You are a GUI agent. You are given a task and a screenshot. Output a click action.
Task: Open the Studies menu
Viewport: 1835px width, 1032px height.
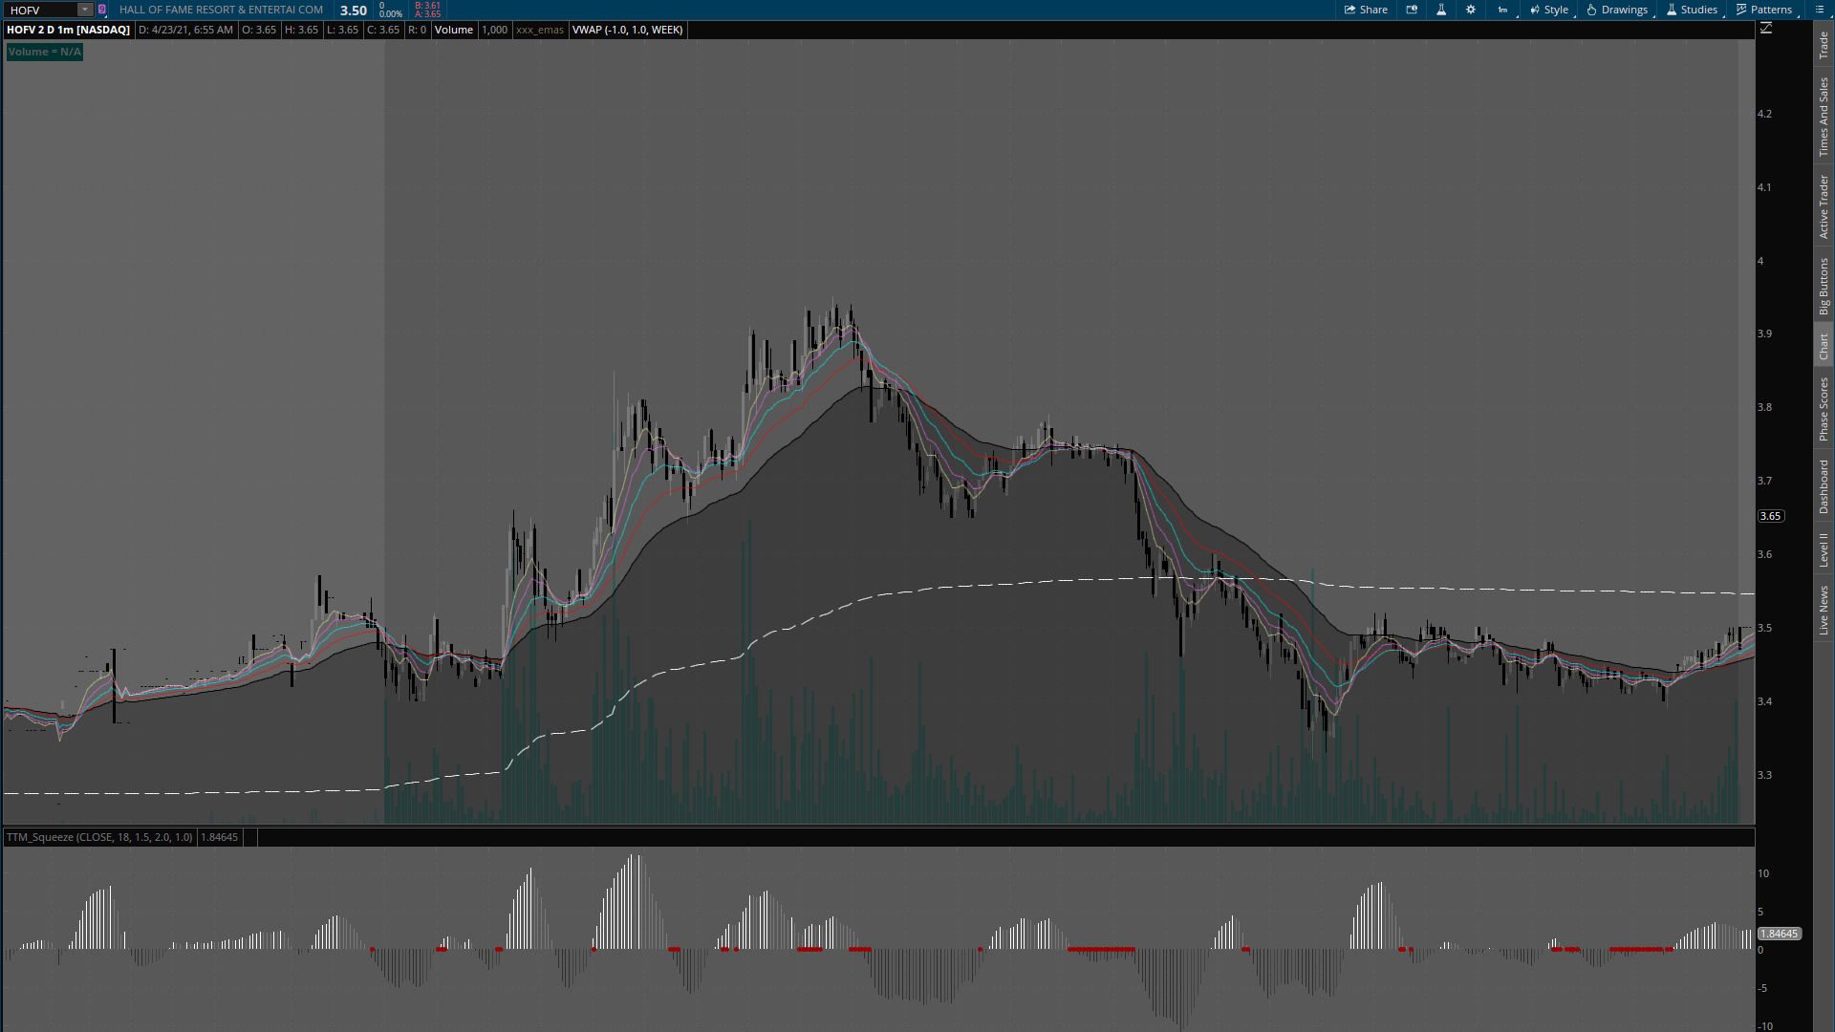point(1692,10)
